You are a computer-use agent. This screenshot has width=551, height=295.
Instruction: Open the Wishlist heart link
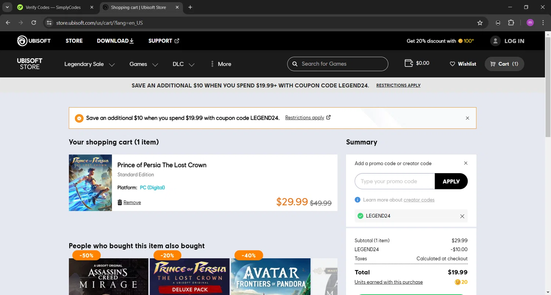(x=463, y=64)
